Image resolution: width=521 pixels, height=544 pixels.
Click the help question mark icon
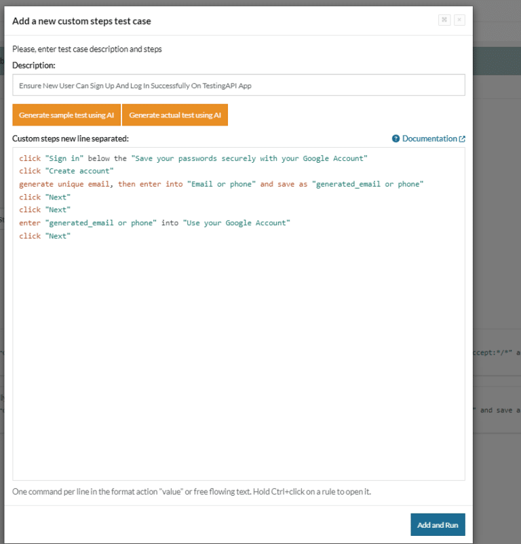[x=395, y=138]
